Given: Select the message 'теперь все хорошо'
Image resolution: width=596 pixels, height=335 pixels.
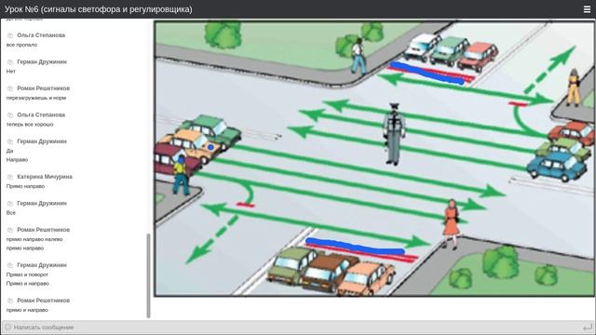Looking at the screenshot, I should [30, 125].
